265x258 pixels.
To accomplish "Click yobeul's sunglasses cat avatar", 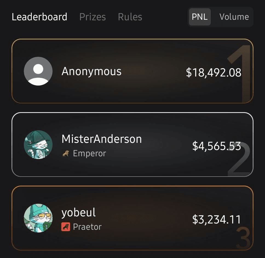I will (x=38, y=219).
